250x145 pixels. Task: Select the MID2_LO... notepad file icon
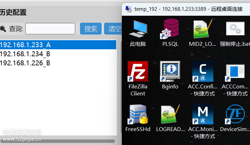pyautogui.click(x=203, y=29)
